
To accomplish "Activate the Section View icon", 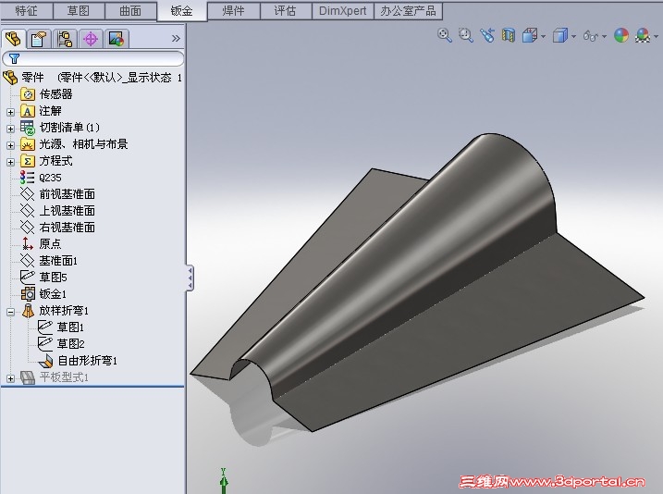I will pyautogui.click(x=509, y=35).
